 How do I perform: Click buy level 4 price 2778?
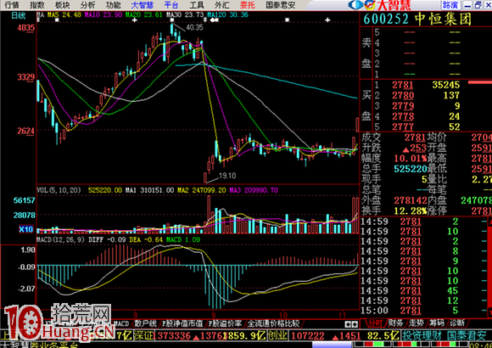[x=403, y=116]
